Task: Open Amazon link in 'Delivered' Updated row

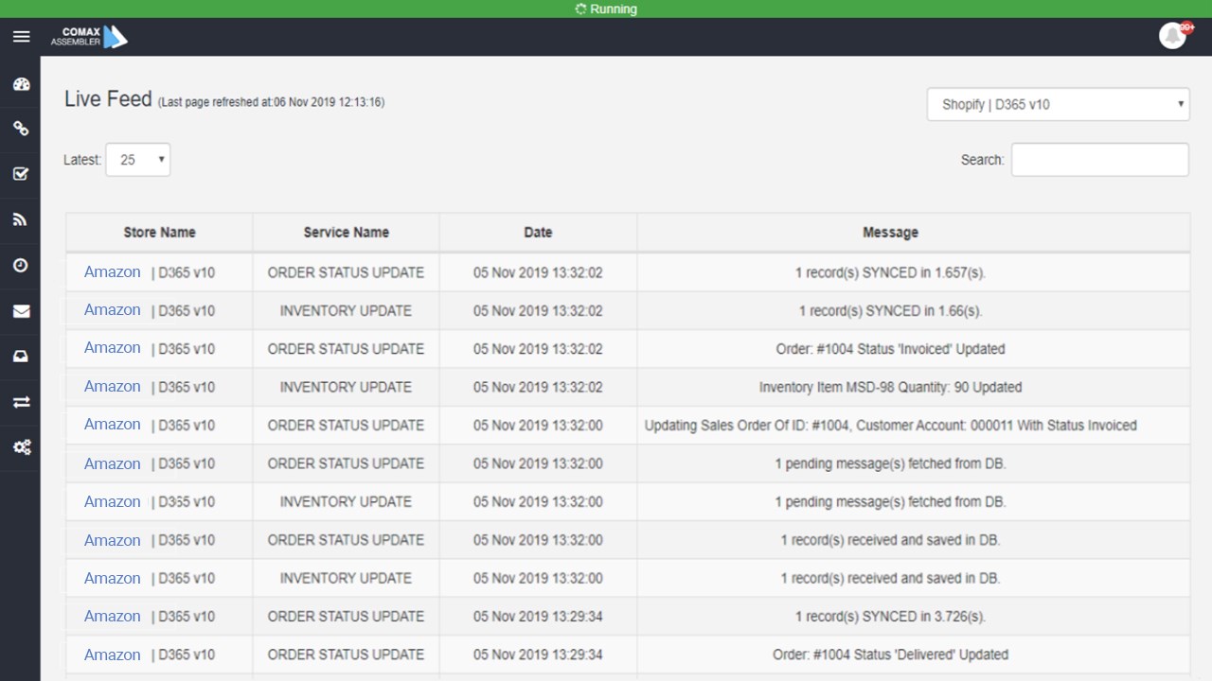Action: pos(112,655)
